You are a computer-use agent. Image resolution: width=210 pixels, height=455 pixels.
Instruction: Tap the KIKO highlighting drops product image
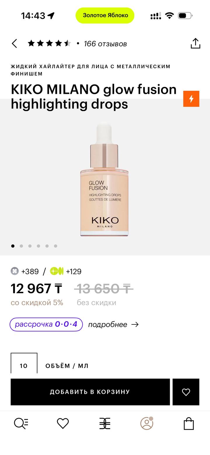pyautogui.click(x=104, y=179)
